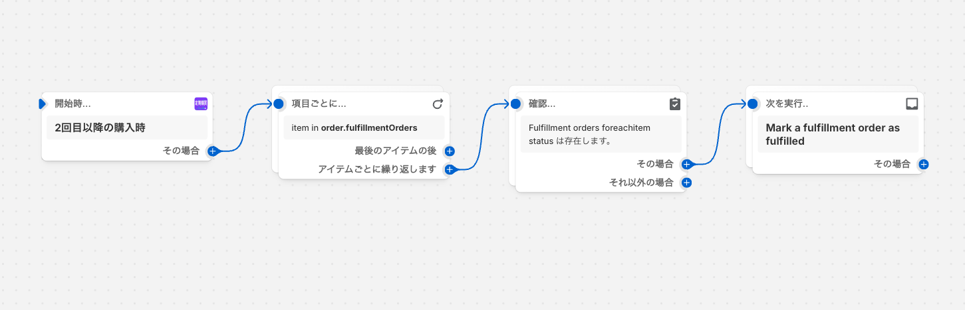Image resolution: width=965 pixels, height=310 pixels.
Task: Click plus connector next to それ以外の場合
Action: pos(686,183)
